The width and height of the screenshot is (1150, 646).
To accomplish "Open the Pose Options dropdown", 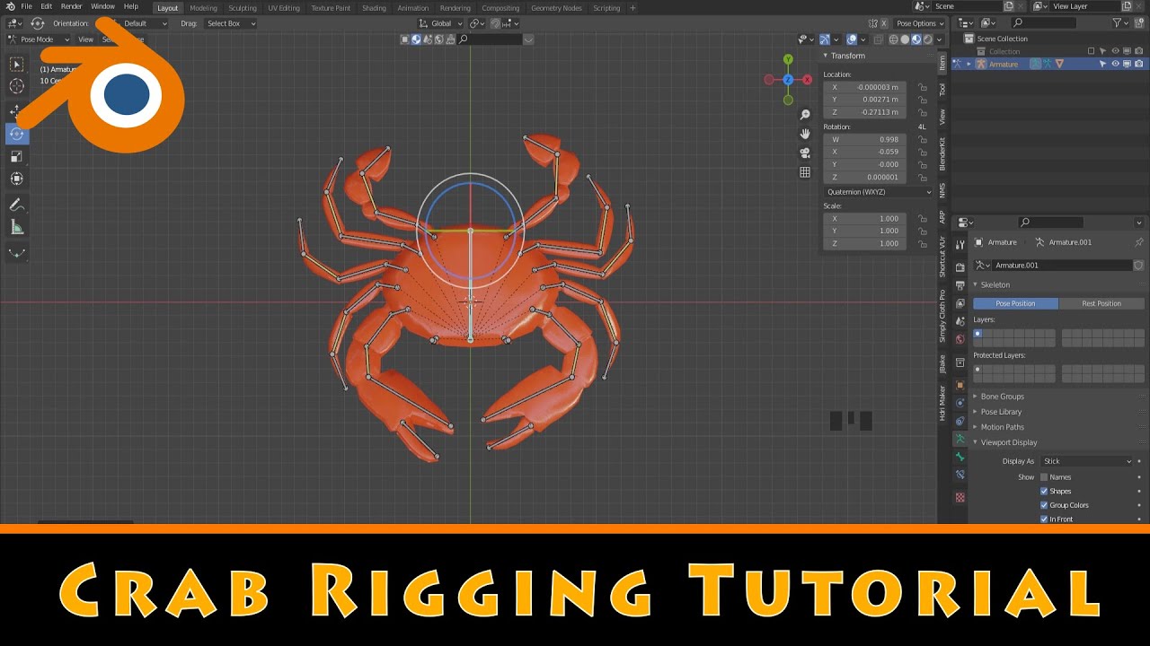I will (x=919, y=23).
